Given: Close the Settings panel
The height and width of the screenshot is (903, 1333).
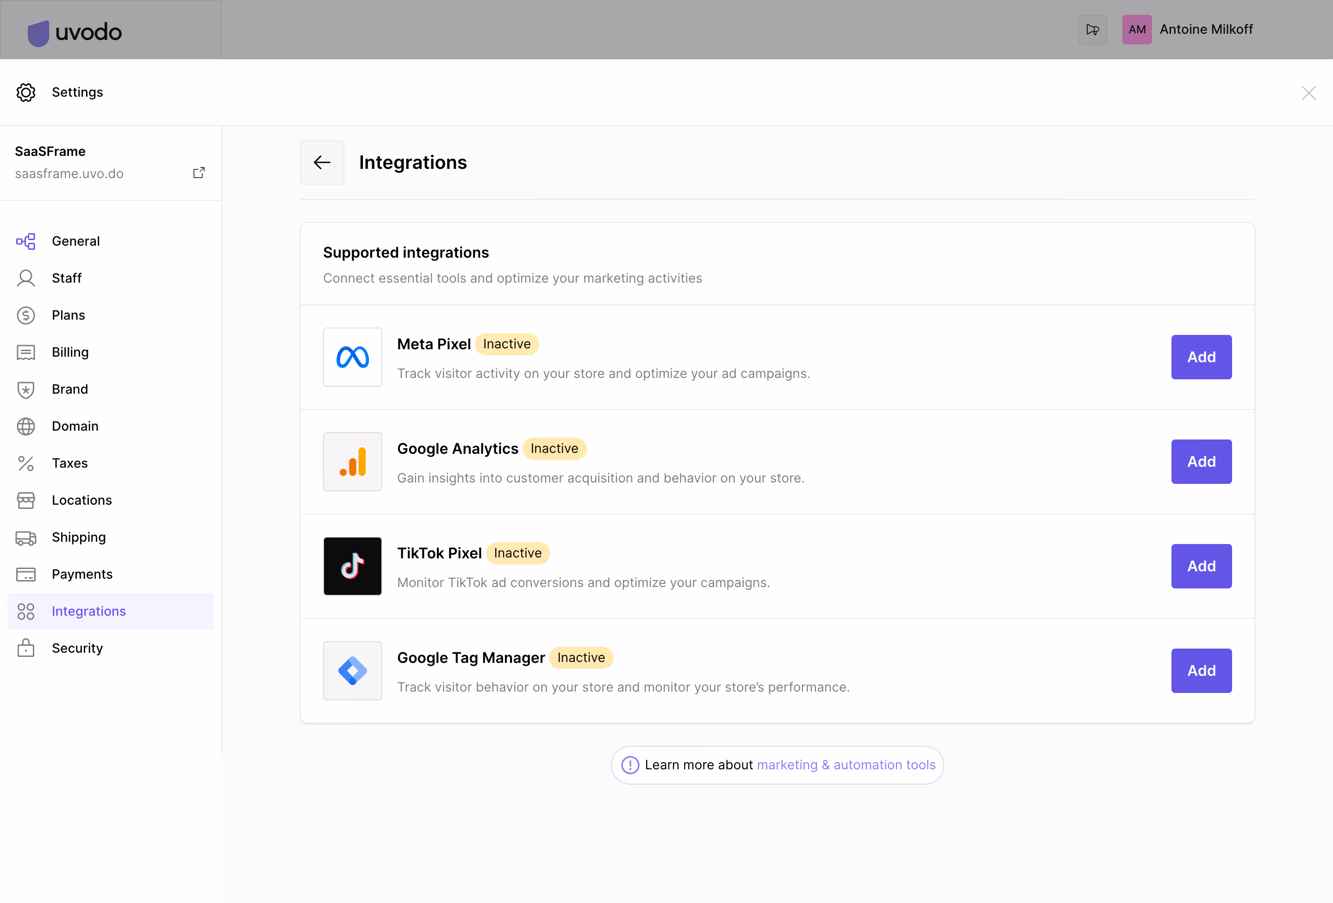Looking at the screenshot, I should click(x=1308, y=93).
